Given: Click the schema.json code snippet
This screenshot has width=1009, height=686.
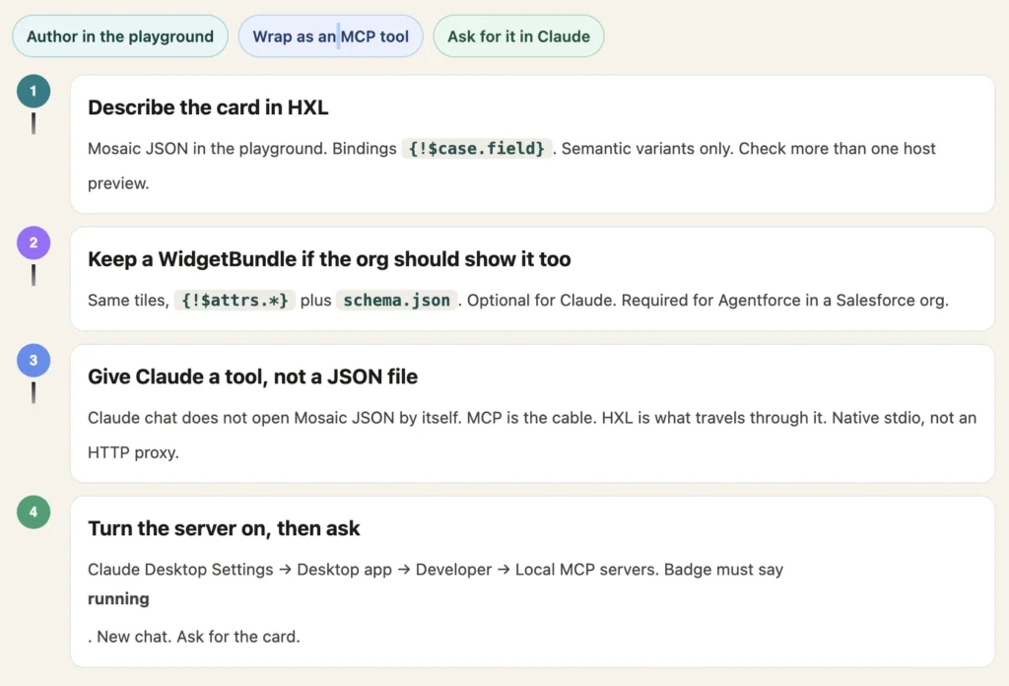Looking at the screenshot, I should point(396,301).
